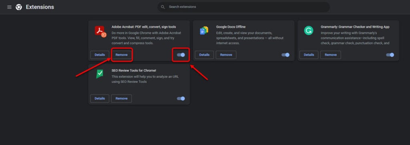Image resolution: width=410 pixels, height=145 pixels.
Task: Click the SEO Review Tools description text
Action: coord(145,79)
